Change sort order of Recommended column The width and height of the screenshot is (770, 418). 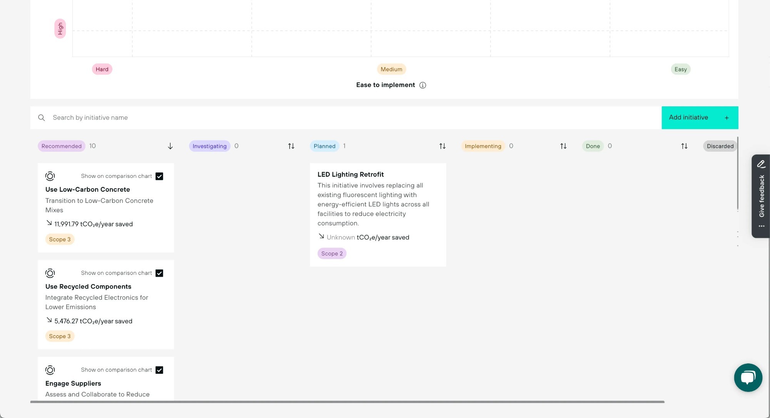[x=170, y=146]
